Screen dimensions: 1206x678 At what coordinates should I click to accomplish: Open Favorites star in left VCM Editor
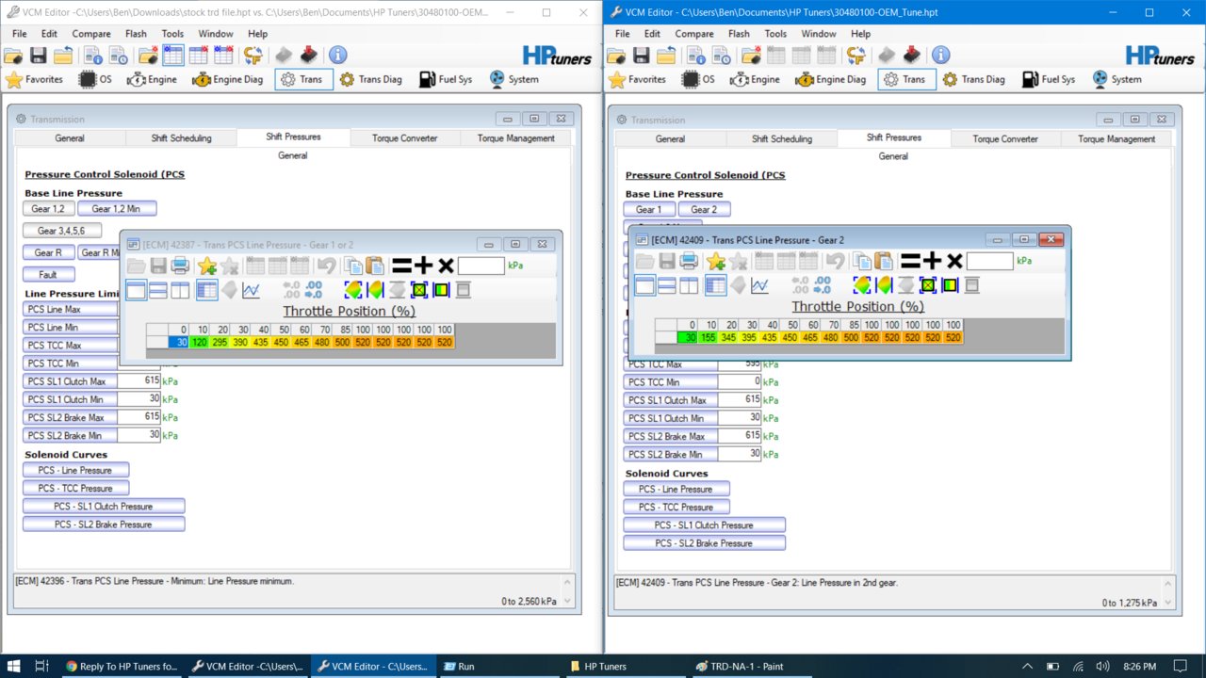click(x=35, y=79)
